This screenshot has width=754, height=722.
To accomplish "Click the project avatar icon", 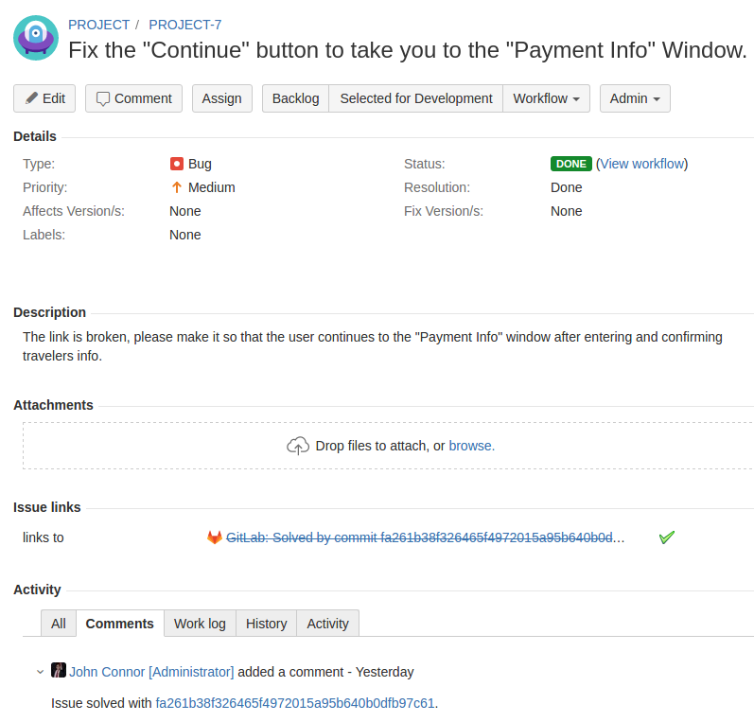I will (36, 38).
